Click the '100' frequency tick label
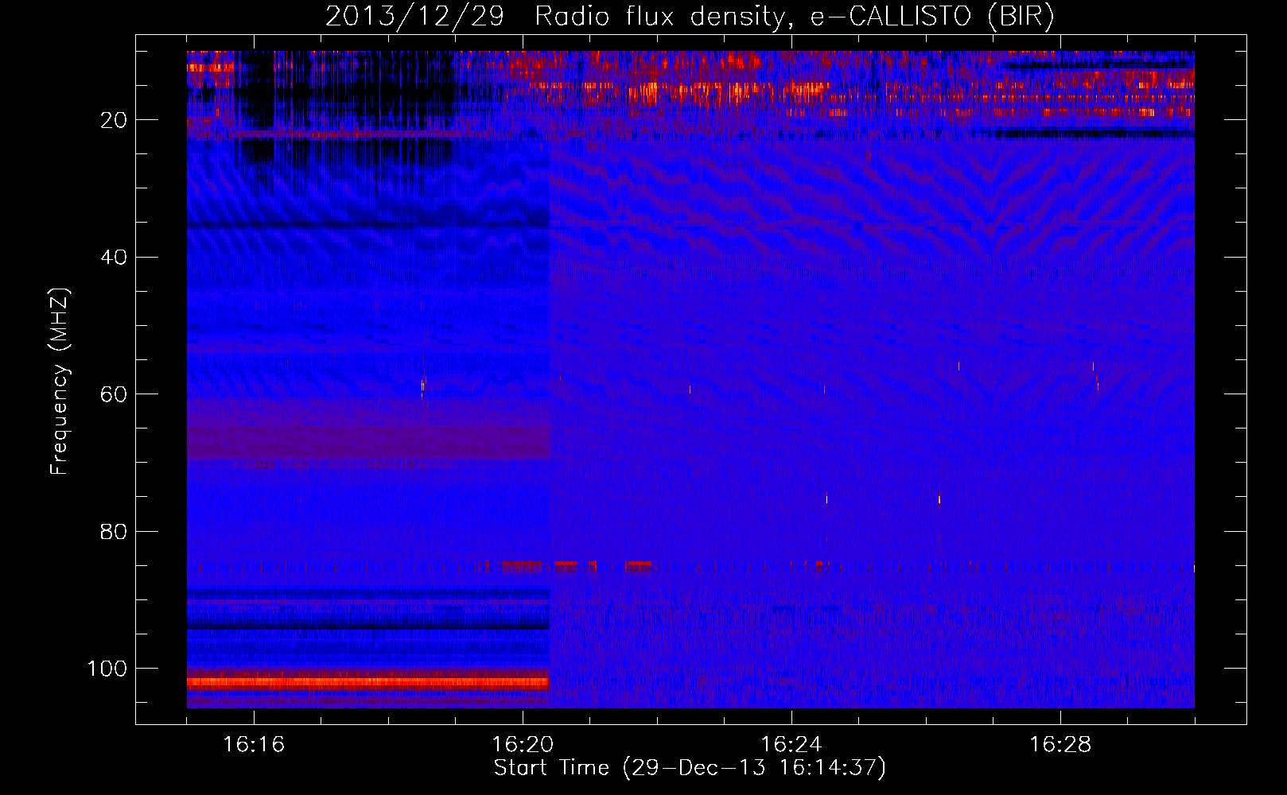Viewport: 1287px width, 795px height. (x=107, y=669)
